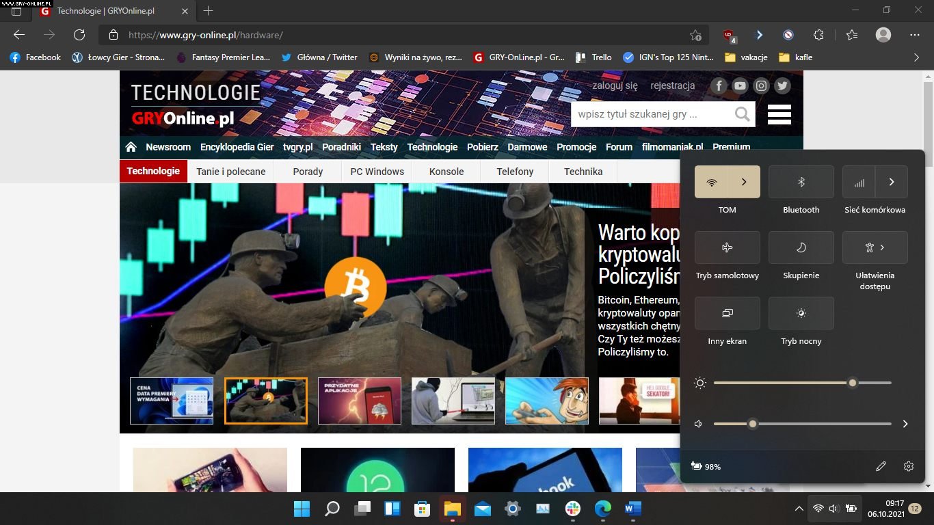Click the brightness slider handle
Screen dimensions: 934x525
pyautogui.click(x=852, y=383)
